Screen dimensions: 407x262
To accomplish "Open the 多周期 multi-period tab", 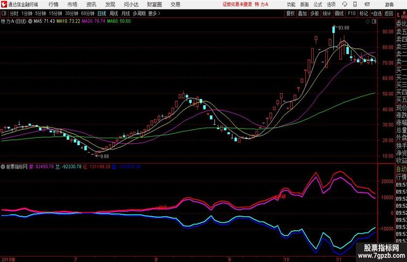I will pyautogui.click(x=139, y=13).
